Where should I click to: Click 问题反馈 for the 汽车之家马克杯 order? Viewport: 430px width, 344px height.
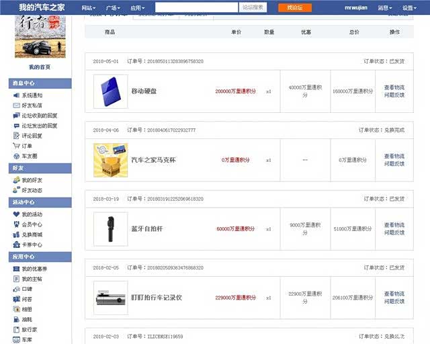coord(394,164)
